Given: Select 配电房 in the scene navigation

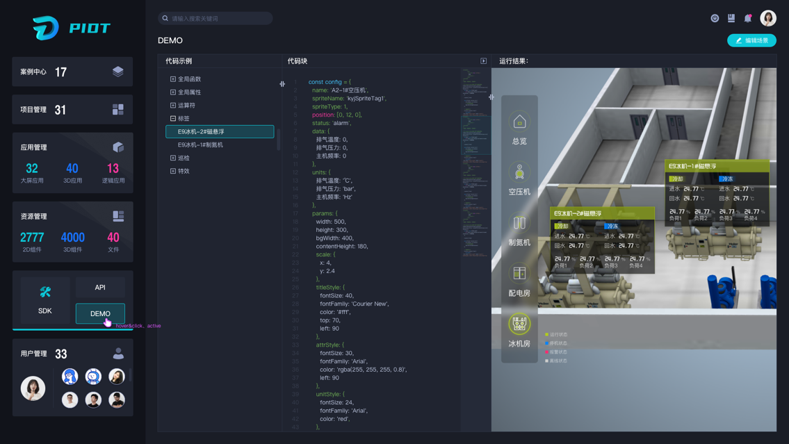Looking at the screenshot, I should (519, 281).
